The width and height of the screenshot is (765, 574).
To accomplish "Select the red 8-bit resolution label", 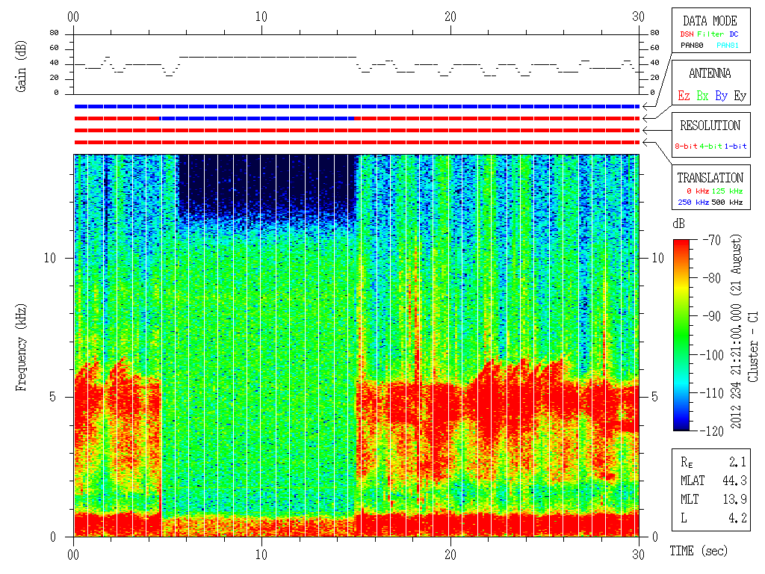I will point(687,146).
